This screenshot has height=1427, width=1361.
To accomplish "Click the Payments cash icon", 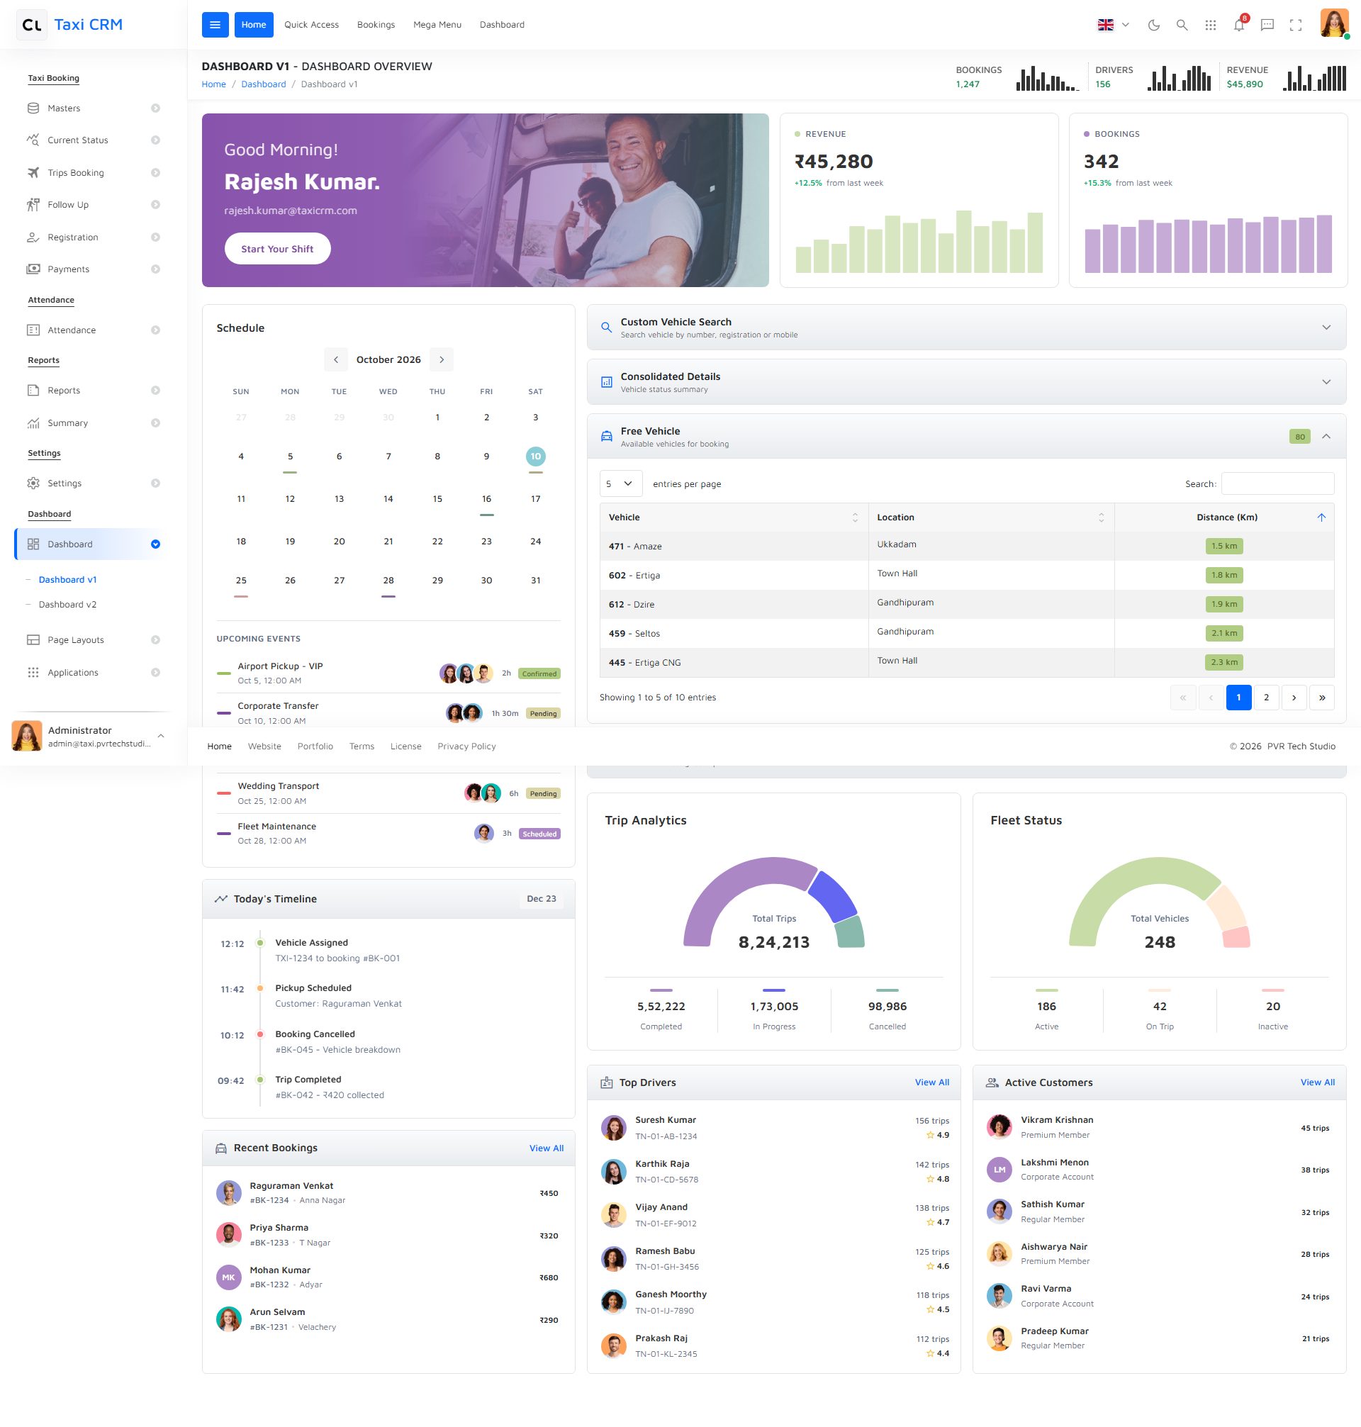I will [33, 269].
